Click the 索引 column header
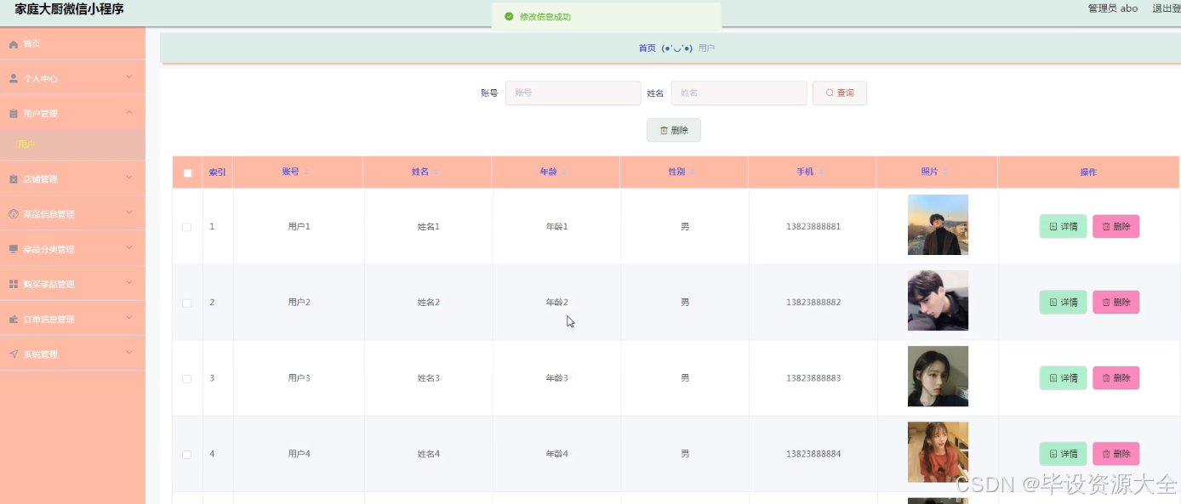Image resolution: width=1181 pixels, height=504 pixels. tap(218, 173)
